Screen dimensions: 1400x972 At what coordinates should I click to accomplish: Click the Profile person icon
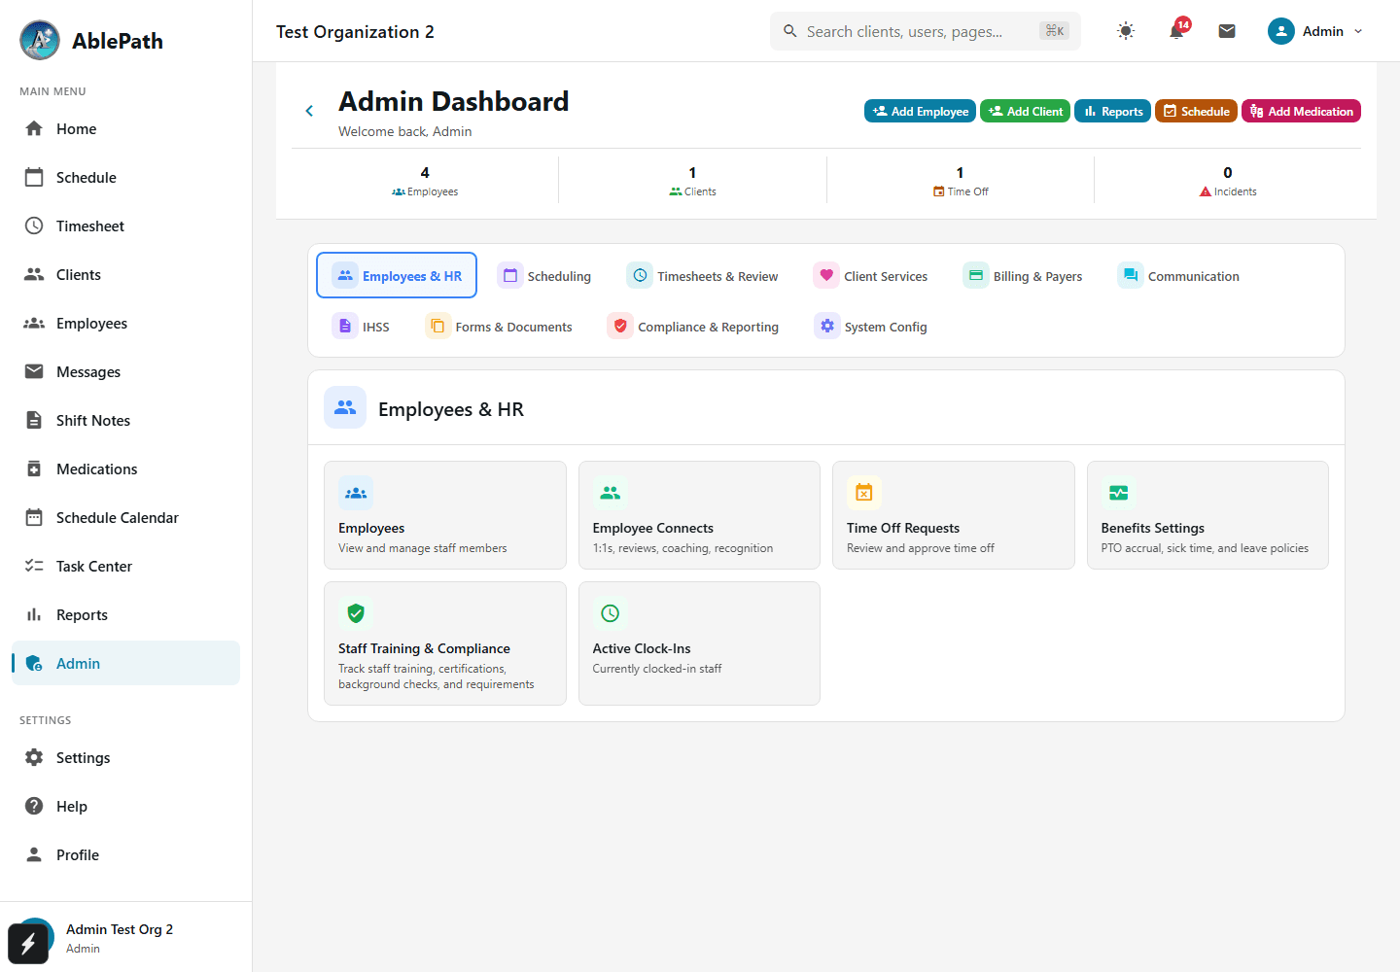[34, 854]
